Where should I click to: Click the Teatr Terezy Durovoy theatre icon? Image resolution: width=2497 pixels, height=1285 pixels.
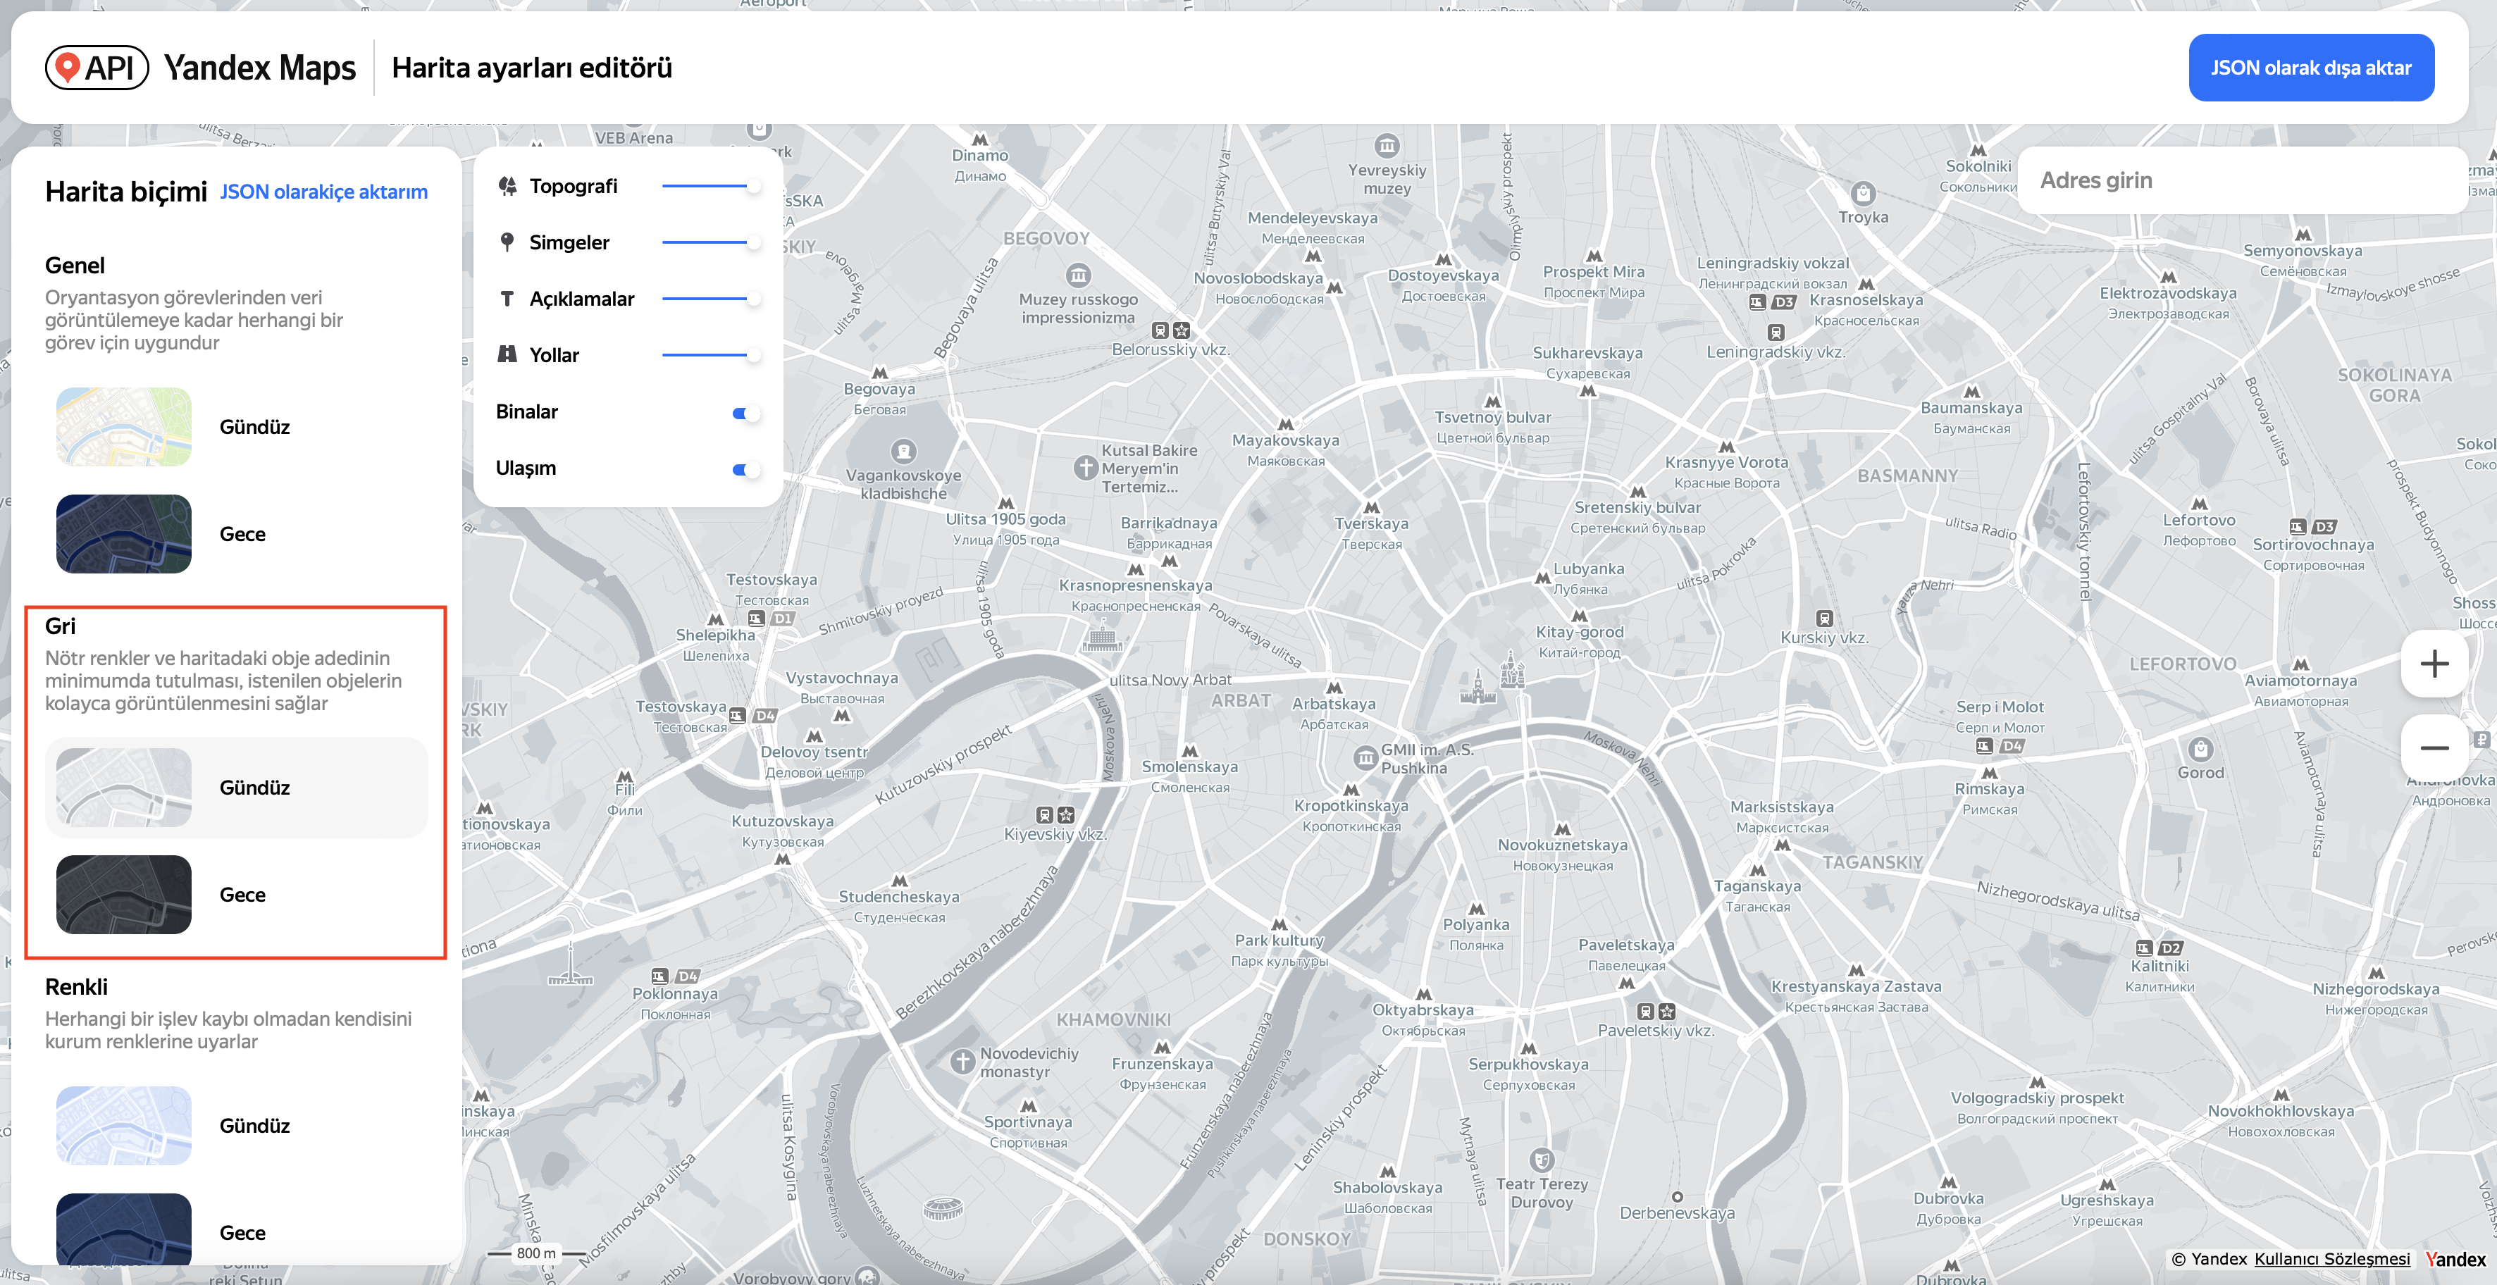click(x=1541, y=1160)
